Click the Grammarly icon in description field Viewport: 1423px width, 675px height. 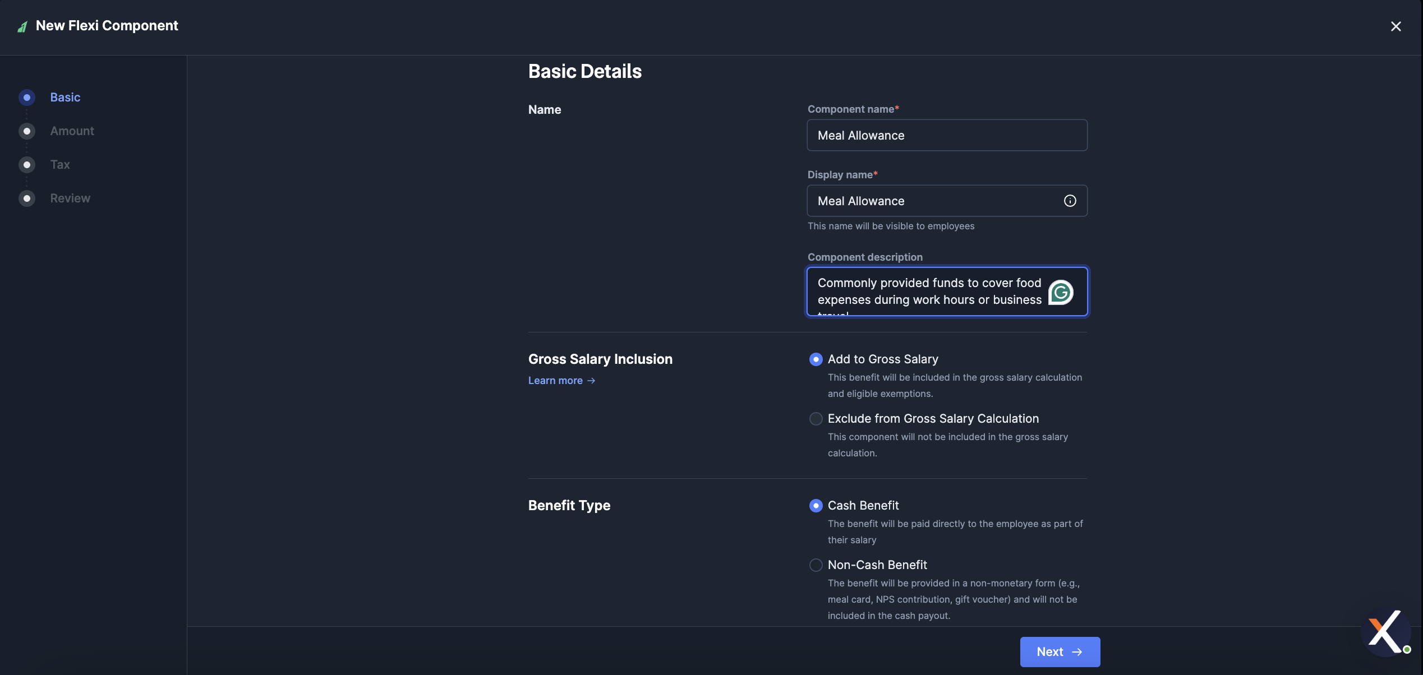(x=1060, y=292)
